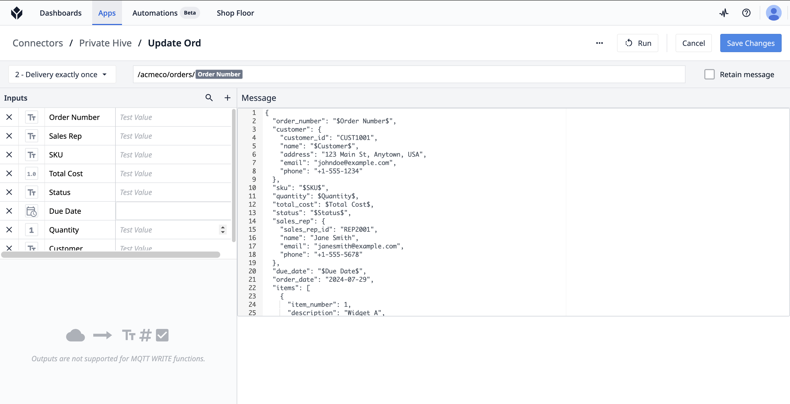Viewport: 790px width, 404px height.
Task: Remove the Total Cost input
Action: [x=9, y=174]
